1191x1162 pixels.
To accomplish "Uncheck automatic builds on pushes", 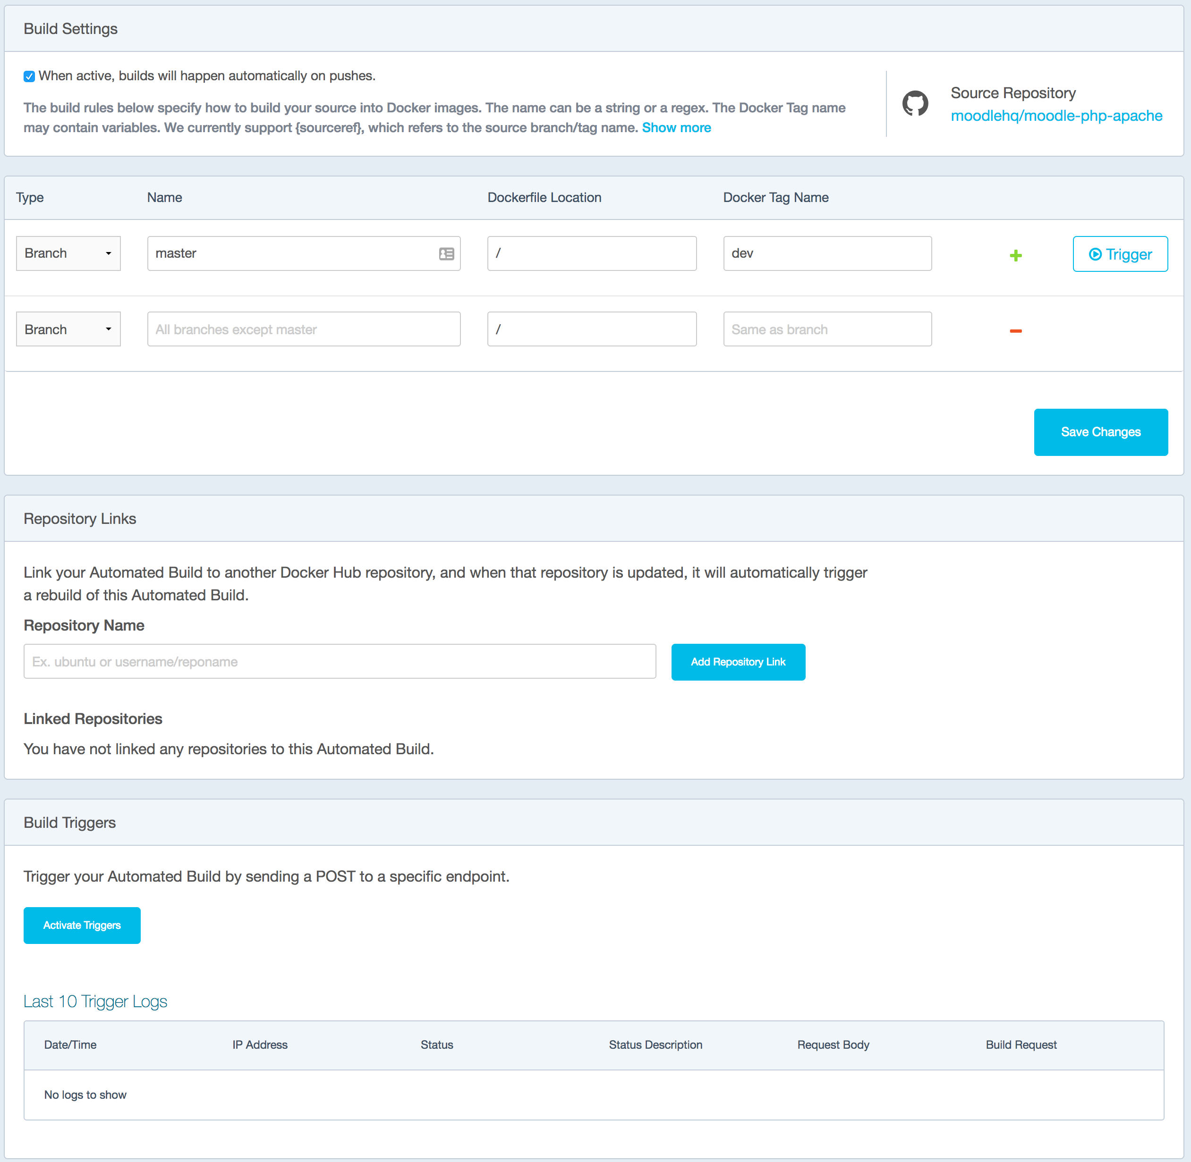I will click(x=29, y=76).
